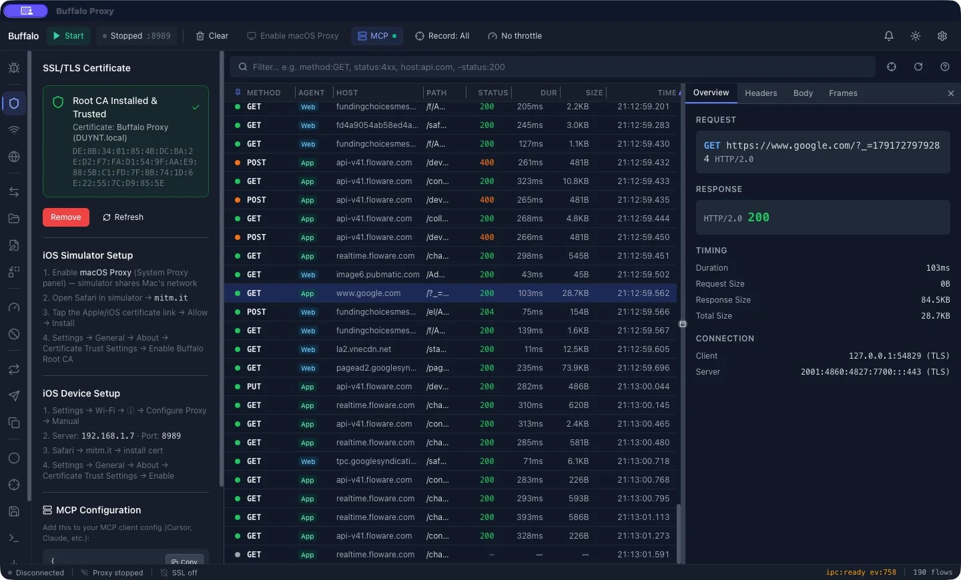The image size is (961, 580).
Task: Open settings gear icon in top bar
Action: pyautogui.click(x=942, y=36)
